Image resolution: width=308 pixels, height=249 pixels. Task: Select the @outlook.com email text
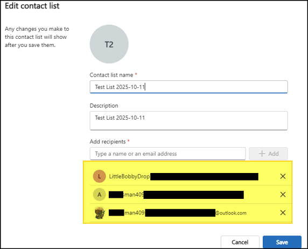coord(231,213)
